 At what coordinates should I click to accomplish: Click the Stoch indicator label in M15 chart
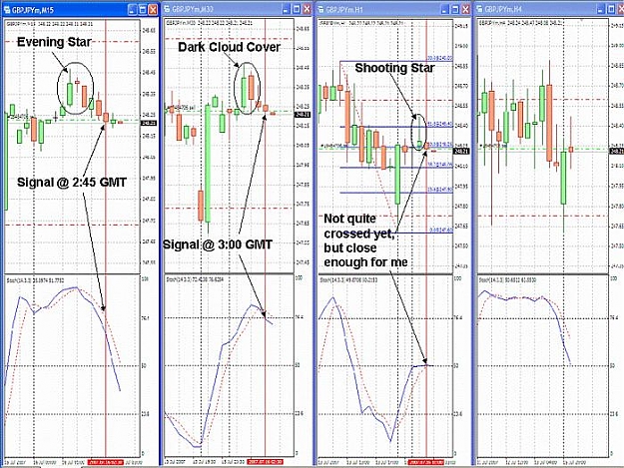(35, 280)
